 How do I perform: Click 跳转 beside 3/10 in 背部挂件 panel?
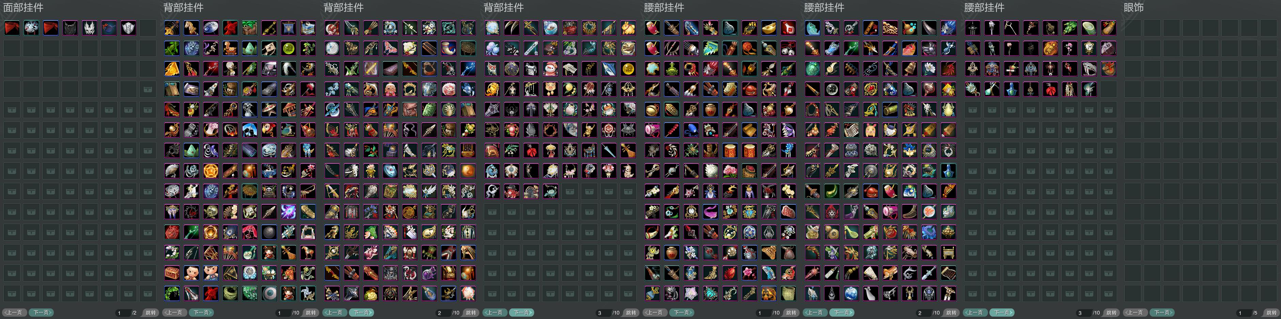631,313
